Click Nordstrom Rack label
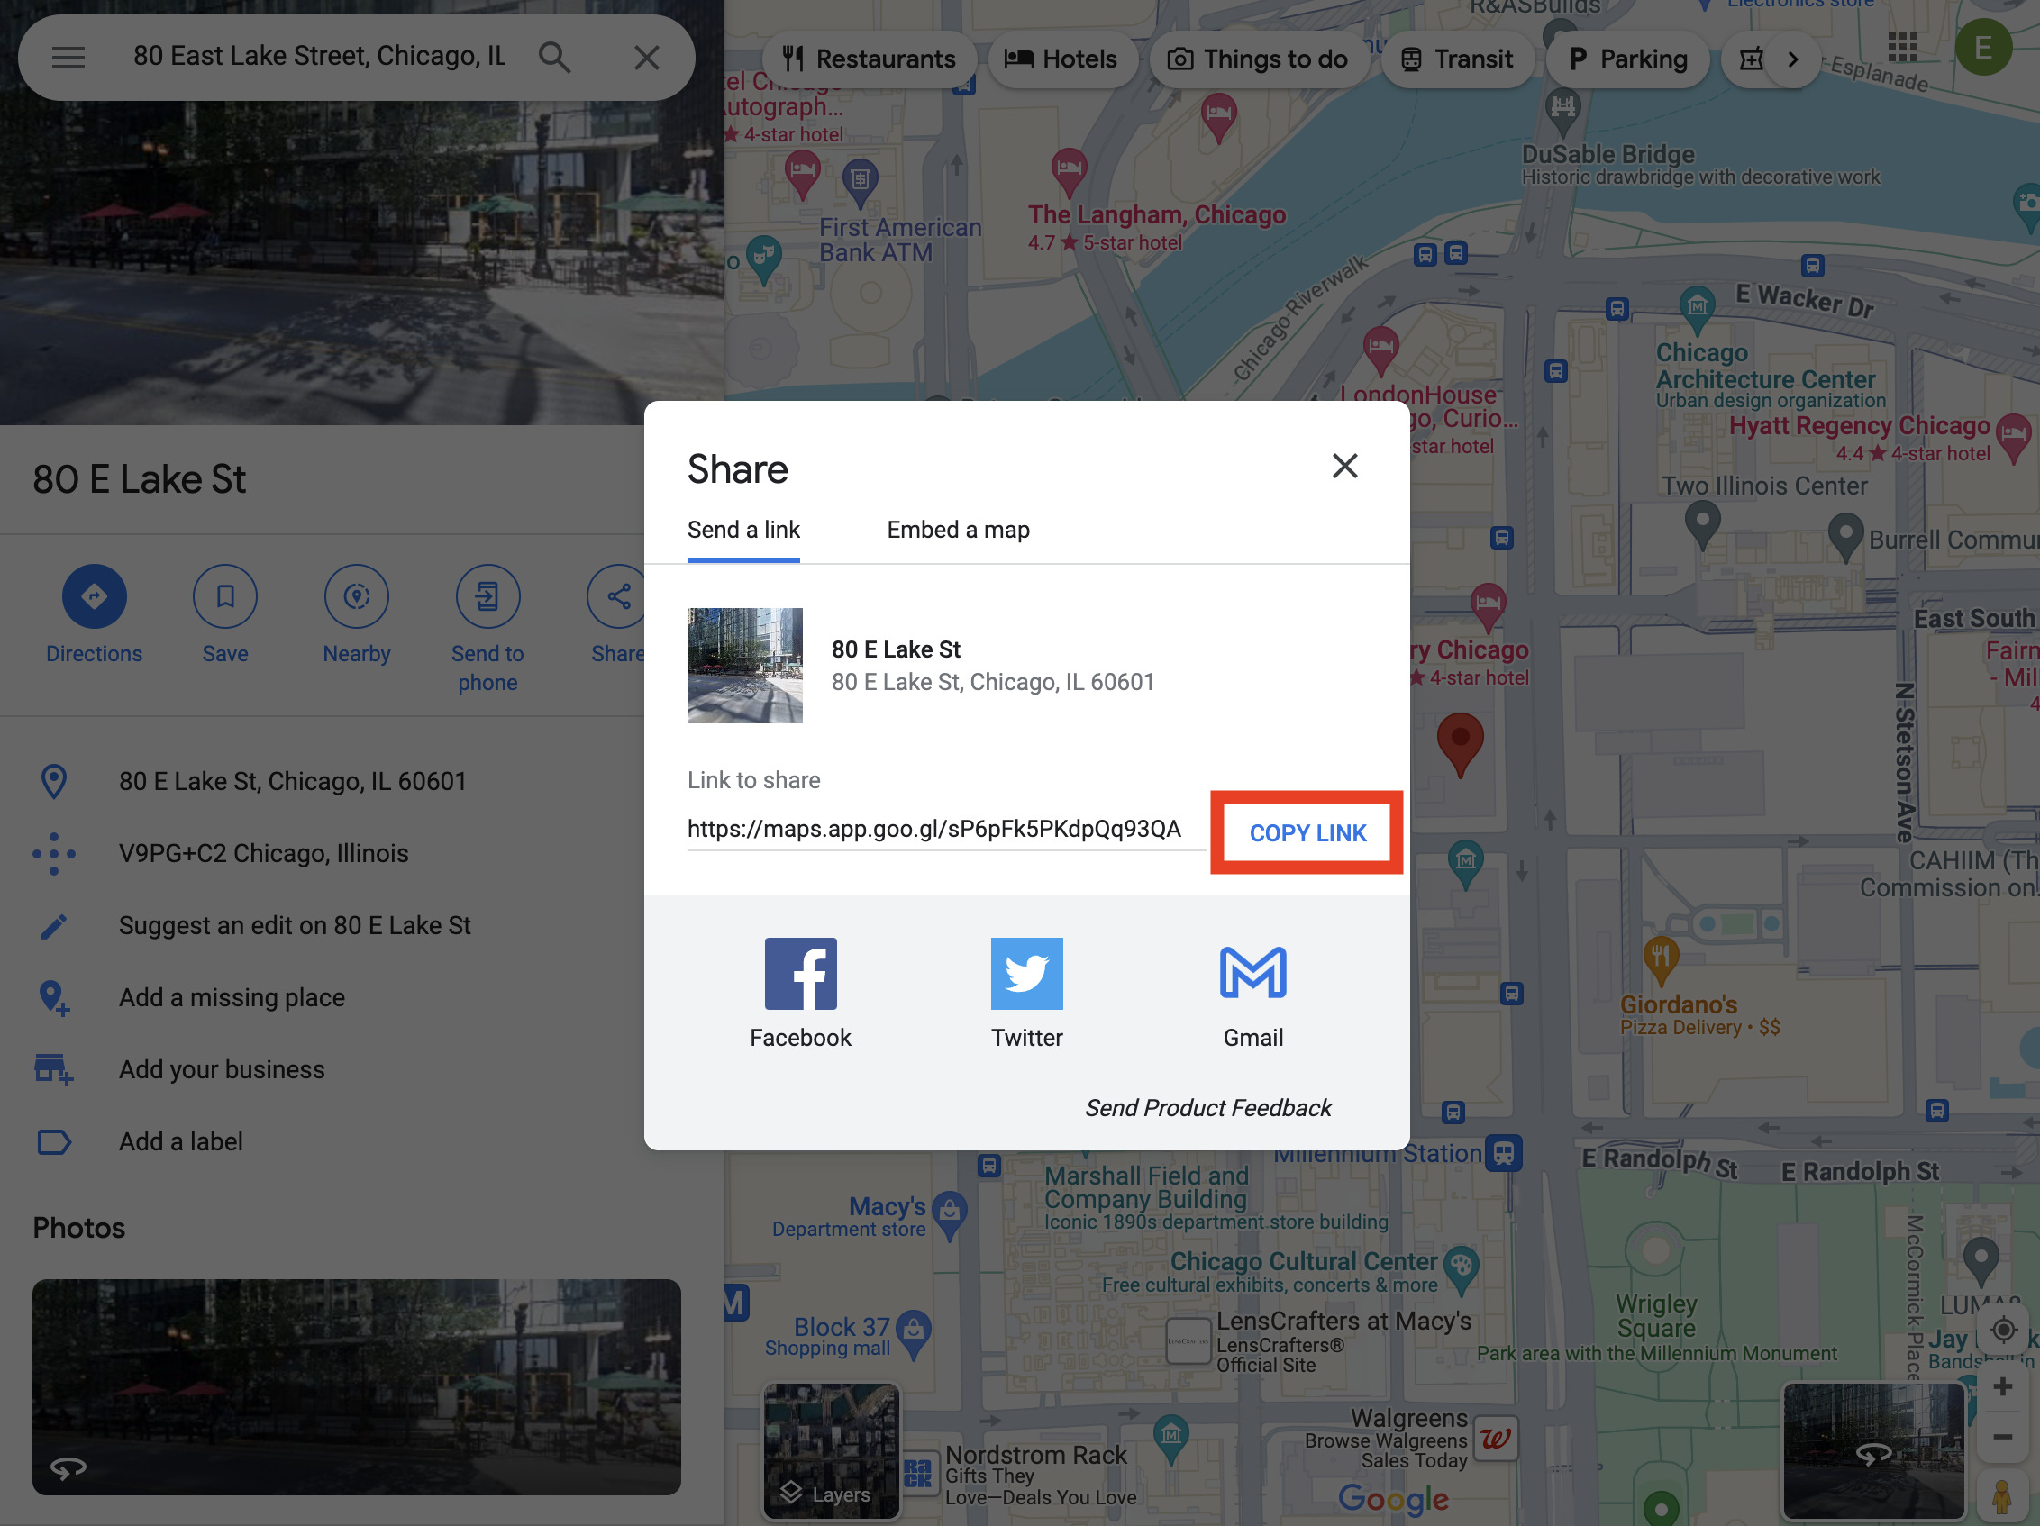The image size is (2040, 1526). (1035, 1455)
